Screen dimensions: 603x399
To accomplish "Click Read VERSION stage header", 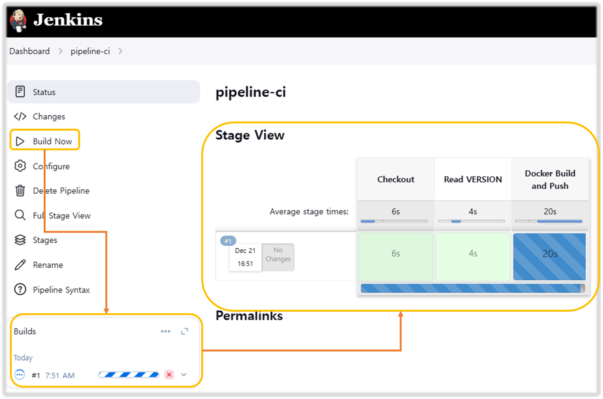I will [x=473, y=179].
